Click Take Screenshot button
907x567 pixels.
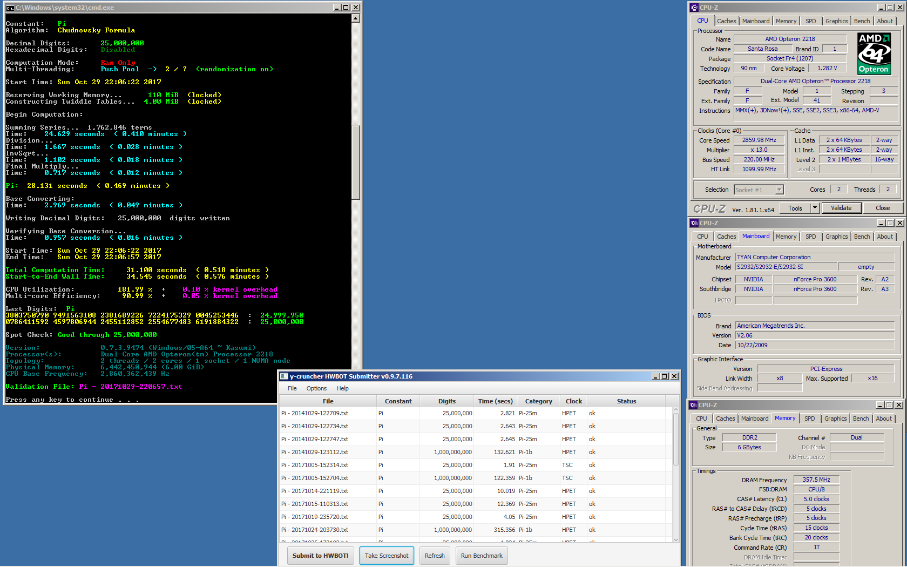pyautogui.click(x=387, y=556)
